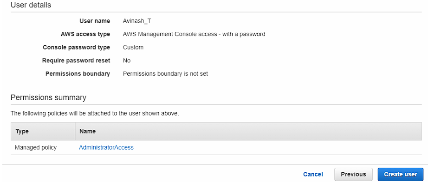The height and width of the screenshot is (182, 428).
Task: Click the Console password type label
Action: (x=77, y=47)
